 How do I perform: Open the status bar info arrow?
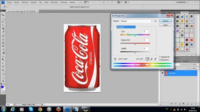(42, 105)
